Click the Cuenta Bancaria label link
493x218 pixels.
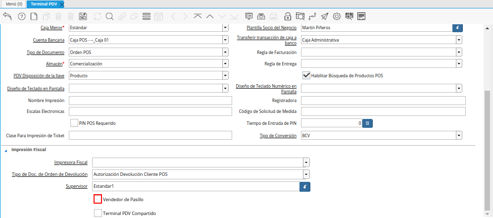[49, 40]
